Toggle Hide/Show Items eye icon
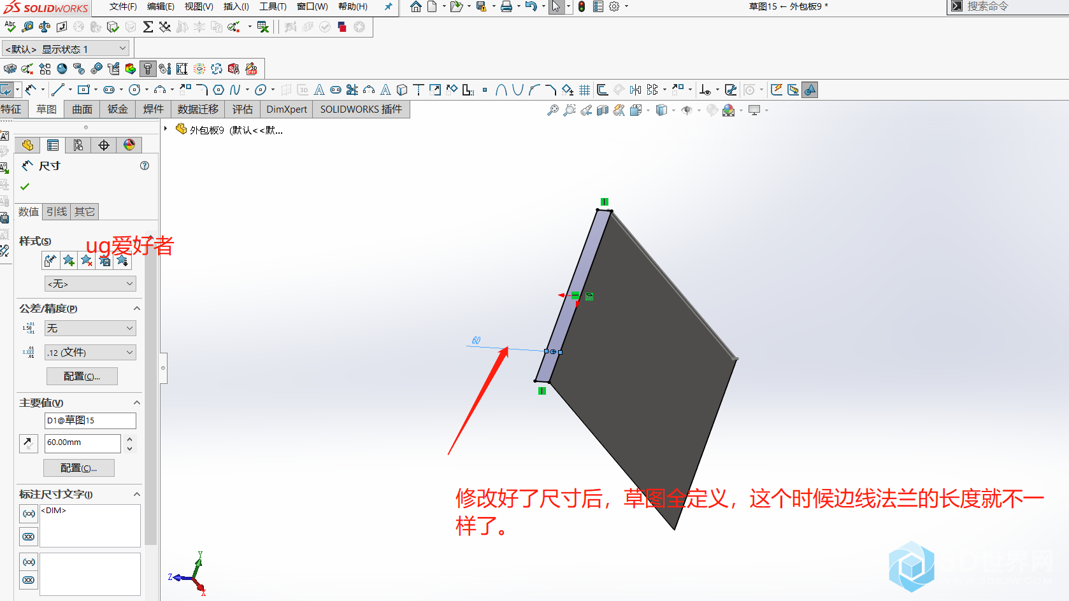 click(687, 110)
